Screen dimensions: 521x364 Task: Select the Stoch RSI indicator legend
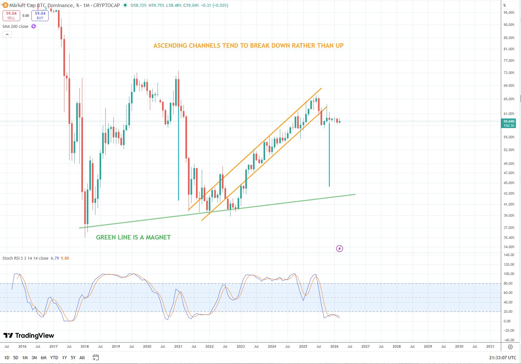(x=25, y=258)
